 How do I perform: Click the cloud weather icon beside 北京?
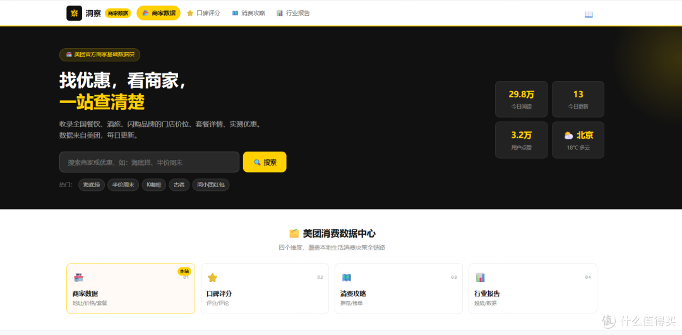[568, 135]
